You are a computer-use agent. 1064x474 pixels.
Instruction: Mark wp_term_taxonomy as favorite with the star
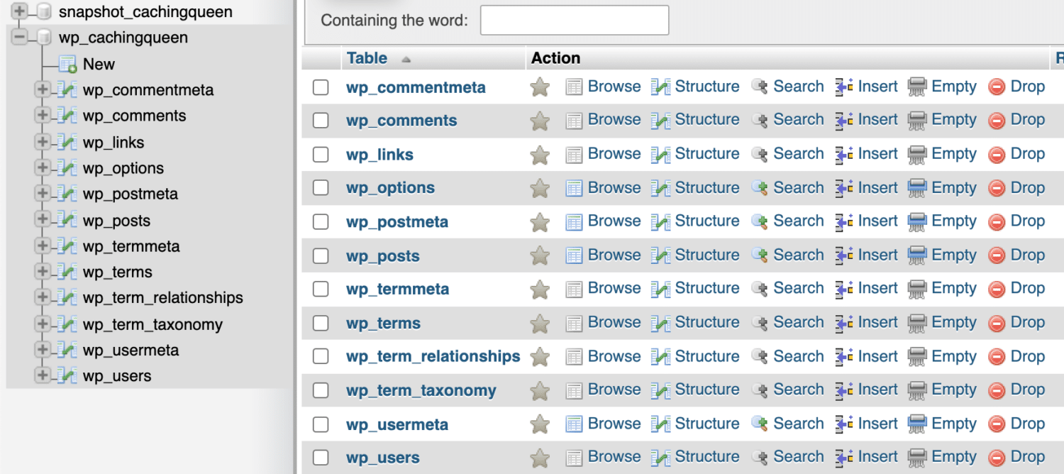[x=540, y=390]
